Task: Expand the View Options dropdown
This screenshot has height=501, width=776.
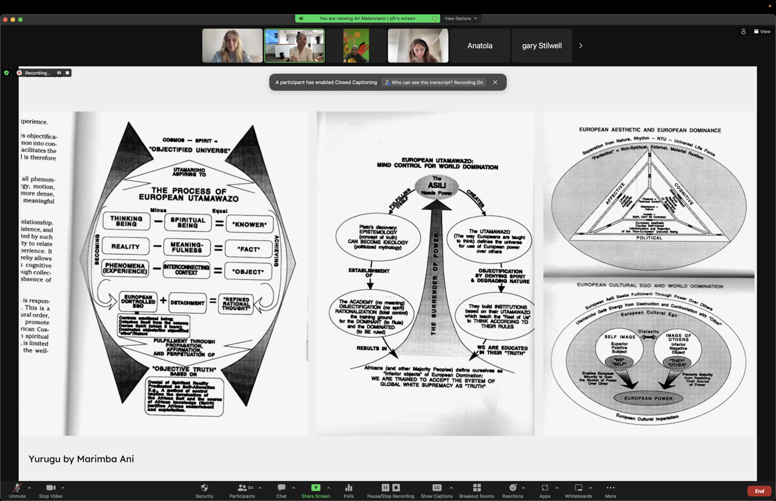Action: tap(461, 19)
